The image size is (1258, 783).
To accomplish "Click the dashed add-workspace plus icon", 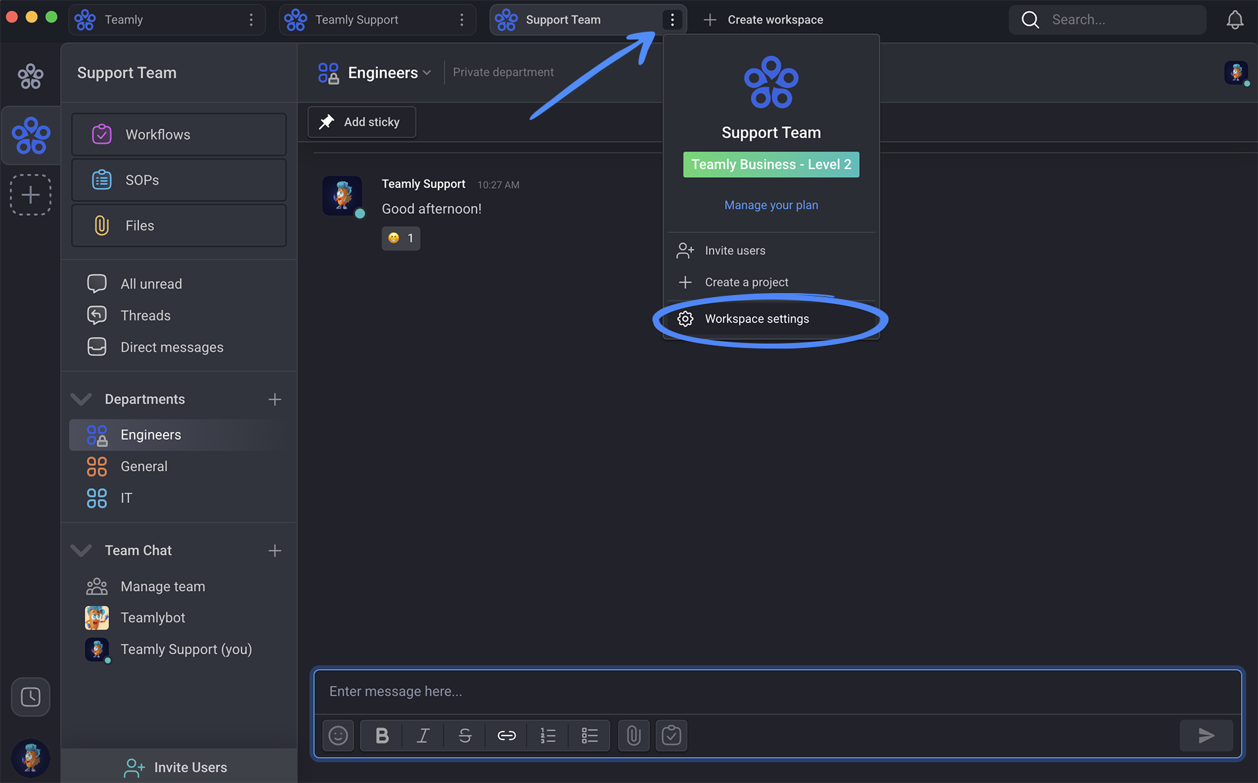I will (30, 195).
